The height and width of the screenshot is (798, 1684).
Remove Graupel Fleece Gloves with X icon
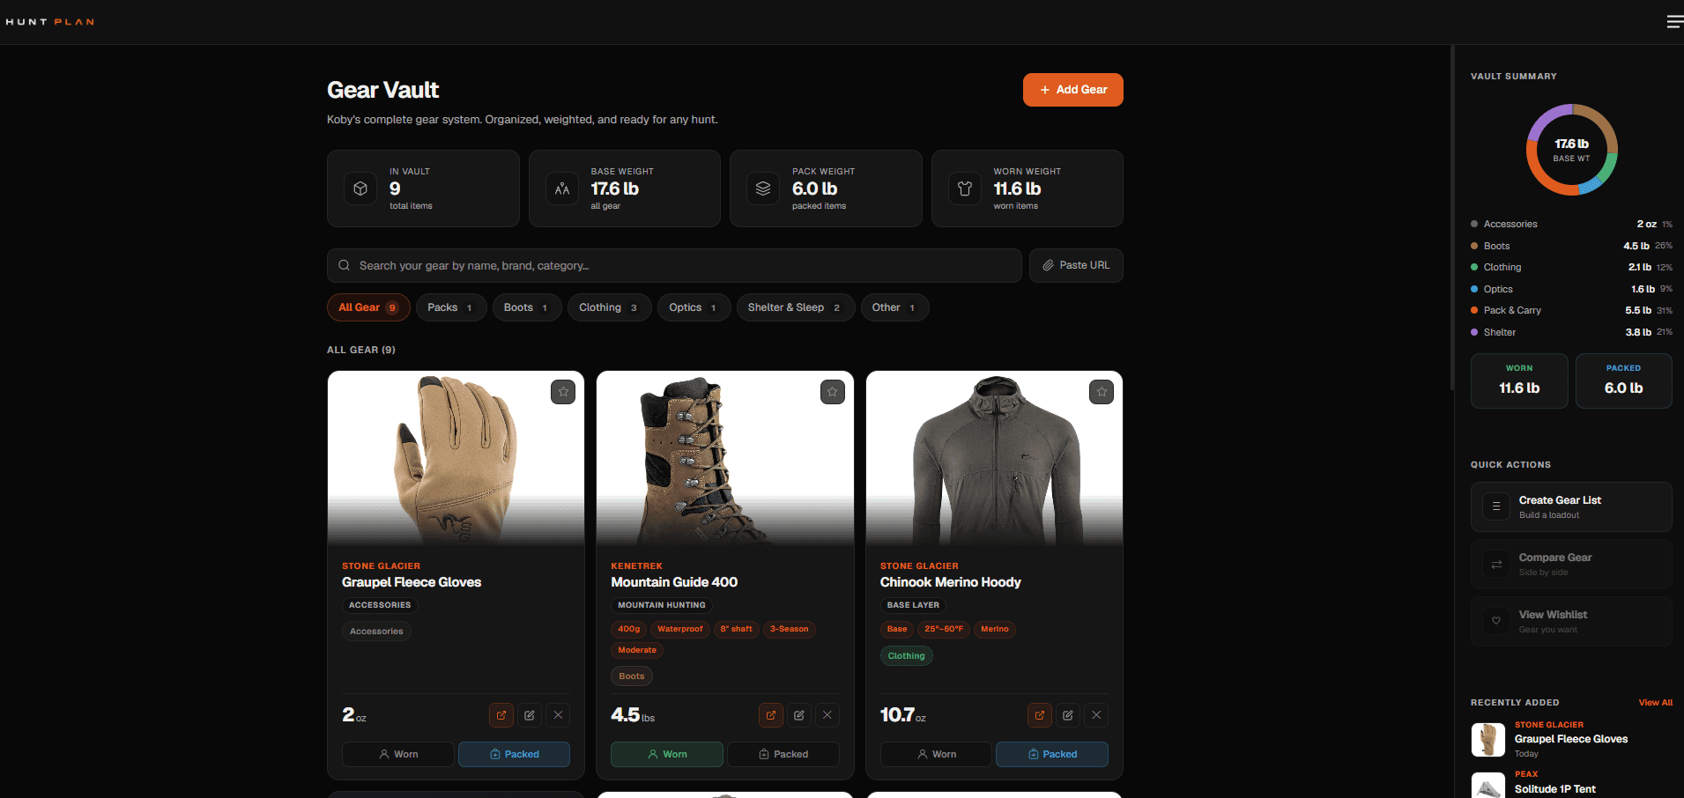[558, 715]
